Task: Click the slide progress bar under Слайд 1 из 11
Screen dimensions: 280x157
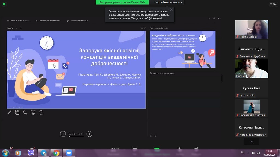Action: [x=76, y=136]
